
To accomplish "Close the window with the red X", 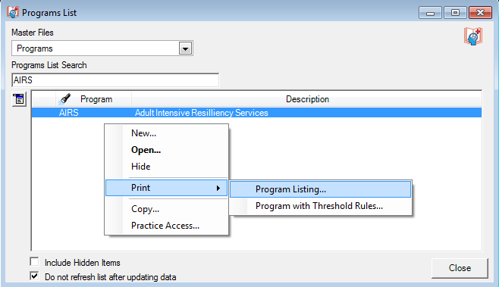I will click(x=480, y=13).
